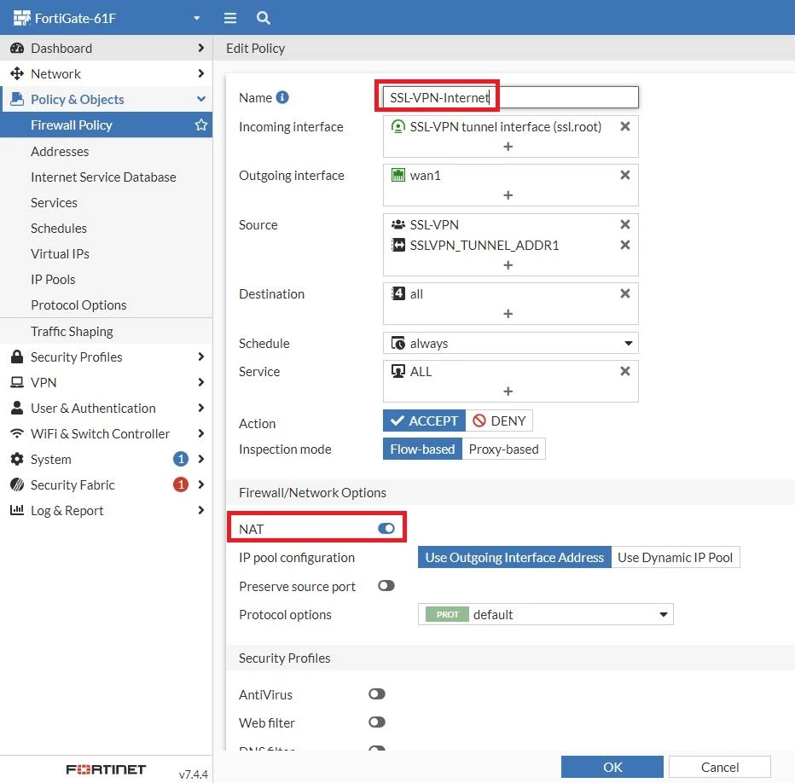Viewport: 795px width, 783px height.
Task: Remove SSLVPN_TUNNEL_ADDR1 source with X
Action: pyautogui.click(x=625, y=245)
